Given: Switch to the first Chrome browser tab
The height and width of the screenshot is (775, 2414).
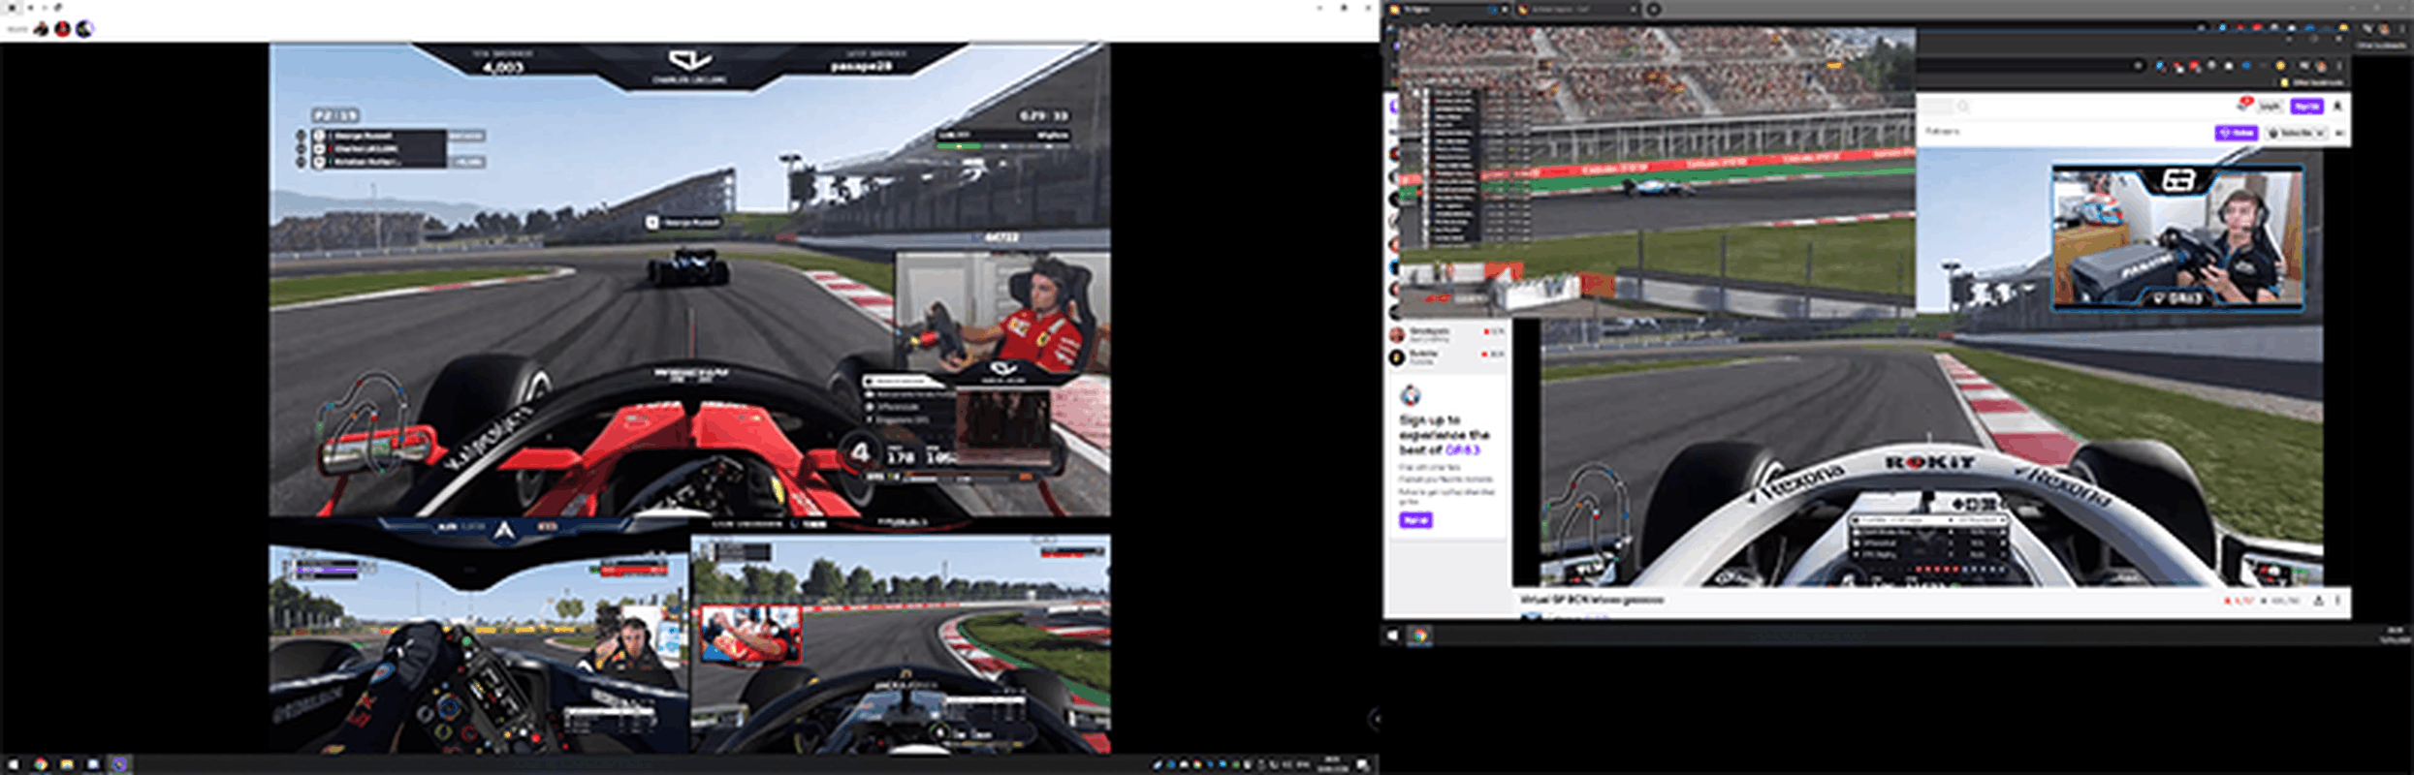Looking at the screenshot, I should pos(1447,10).
